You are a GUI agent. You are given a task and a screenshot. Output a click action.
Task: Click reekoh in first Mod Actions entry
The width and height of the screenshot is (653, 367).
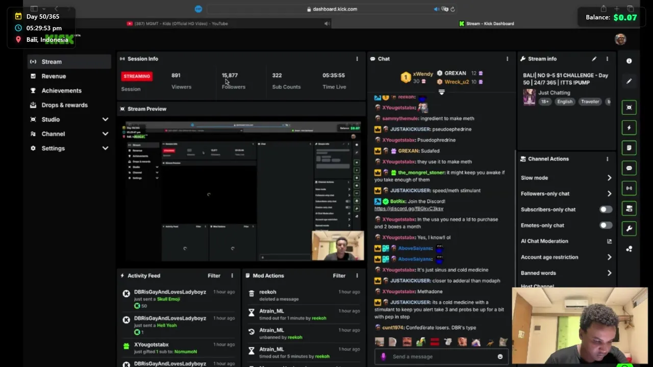268,292
